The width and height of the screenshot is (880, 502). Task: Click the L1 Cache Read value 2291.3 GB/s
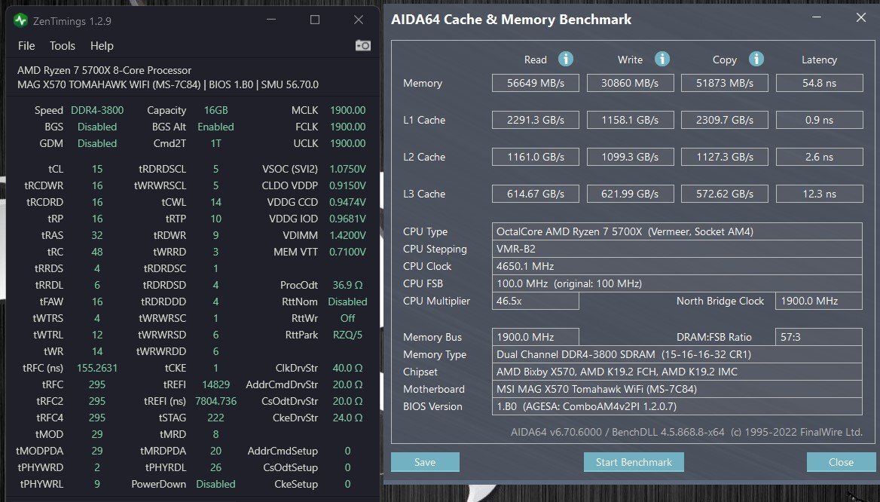click(x=536, y=120)
